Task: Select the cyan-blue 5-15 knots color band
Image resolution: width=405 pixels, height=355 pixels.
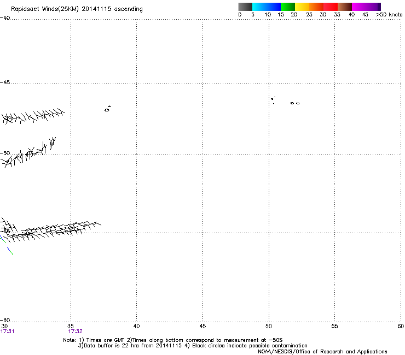Action: pos(267,7)
